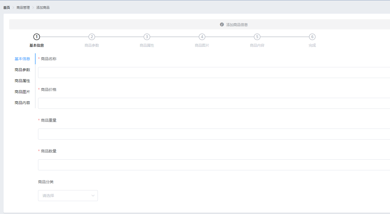Switch to the 基本信息 side tab
The height and width of the screenshot is (214, 390).
point(22,59)
